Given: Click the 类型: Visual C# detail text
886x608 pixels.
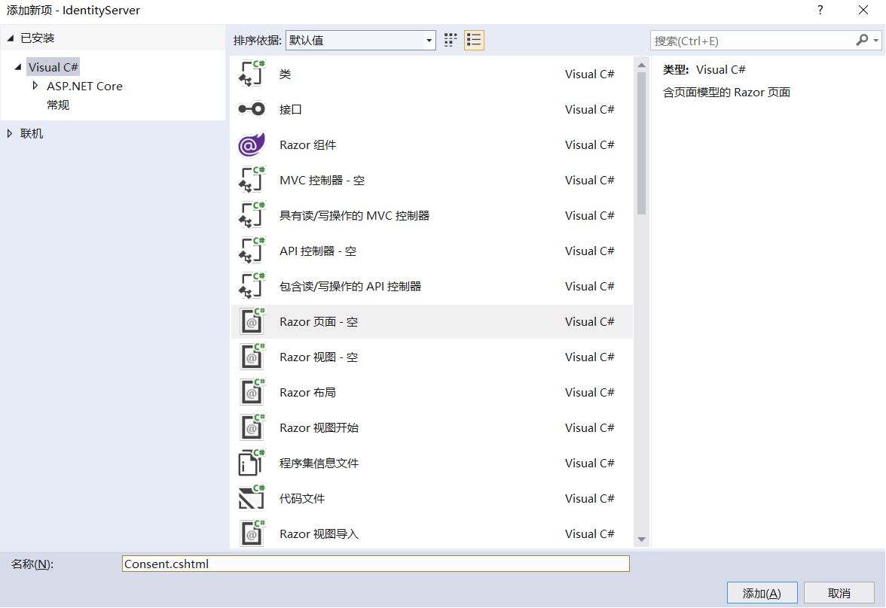Looking at the screenshot, I should (x=704, y=69).
